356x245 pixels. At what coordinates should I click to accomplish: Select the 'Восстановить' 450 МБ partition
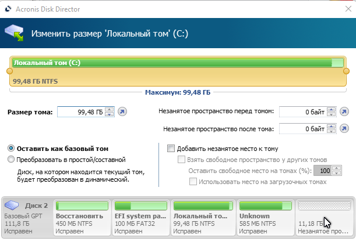[x=82, y=218]
